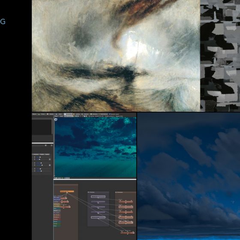Adjust the fourth slider in left panel

point(42,165)
